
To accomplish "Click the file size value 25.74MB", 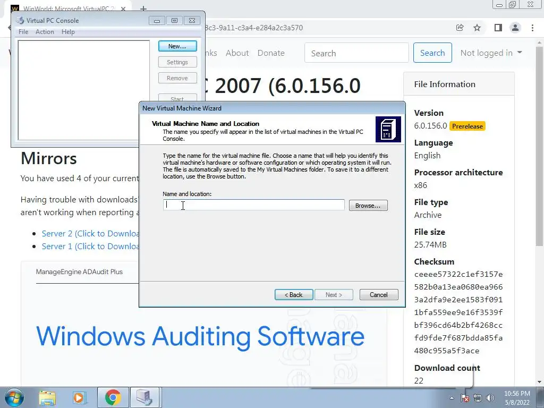I will (430, 244).
